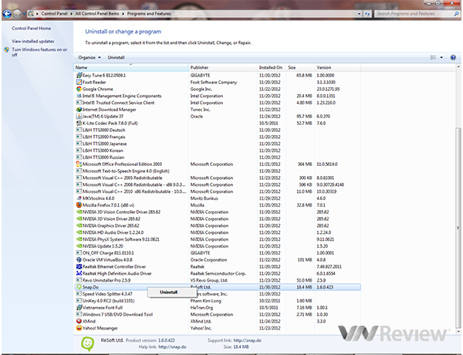Click the Revo Uninstaller Pro icon
Viewport: 463px width, 355px height.
tap(79, 280)
